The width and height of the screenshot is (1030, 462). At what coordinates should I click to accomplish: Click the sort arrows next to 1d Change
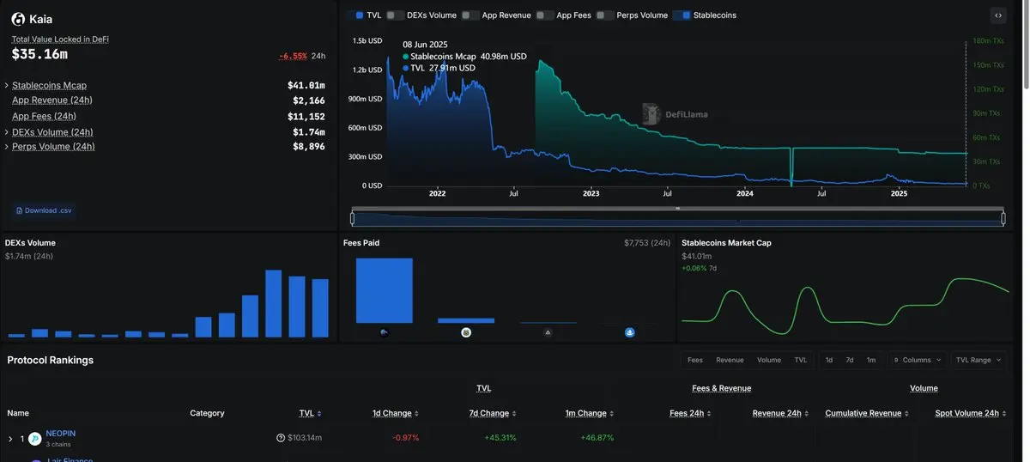tap(417, 414)
